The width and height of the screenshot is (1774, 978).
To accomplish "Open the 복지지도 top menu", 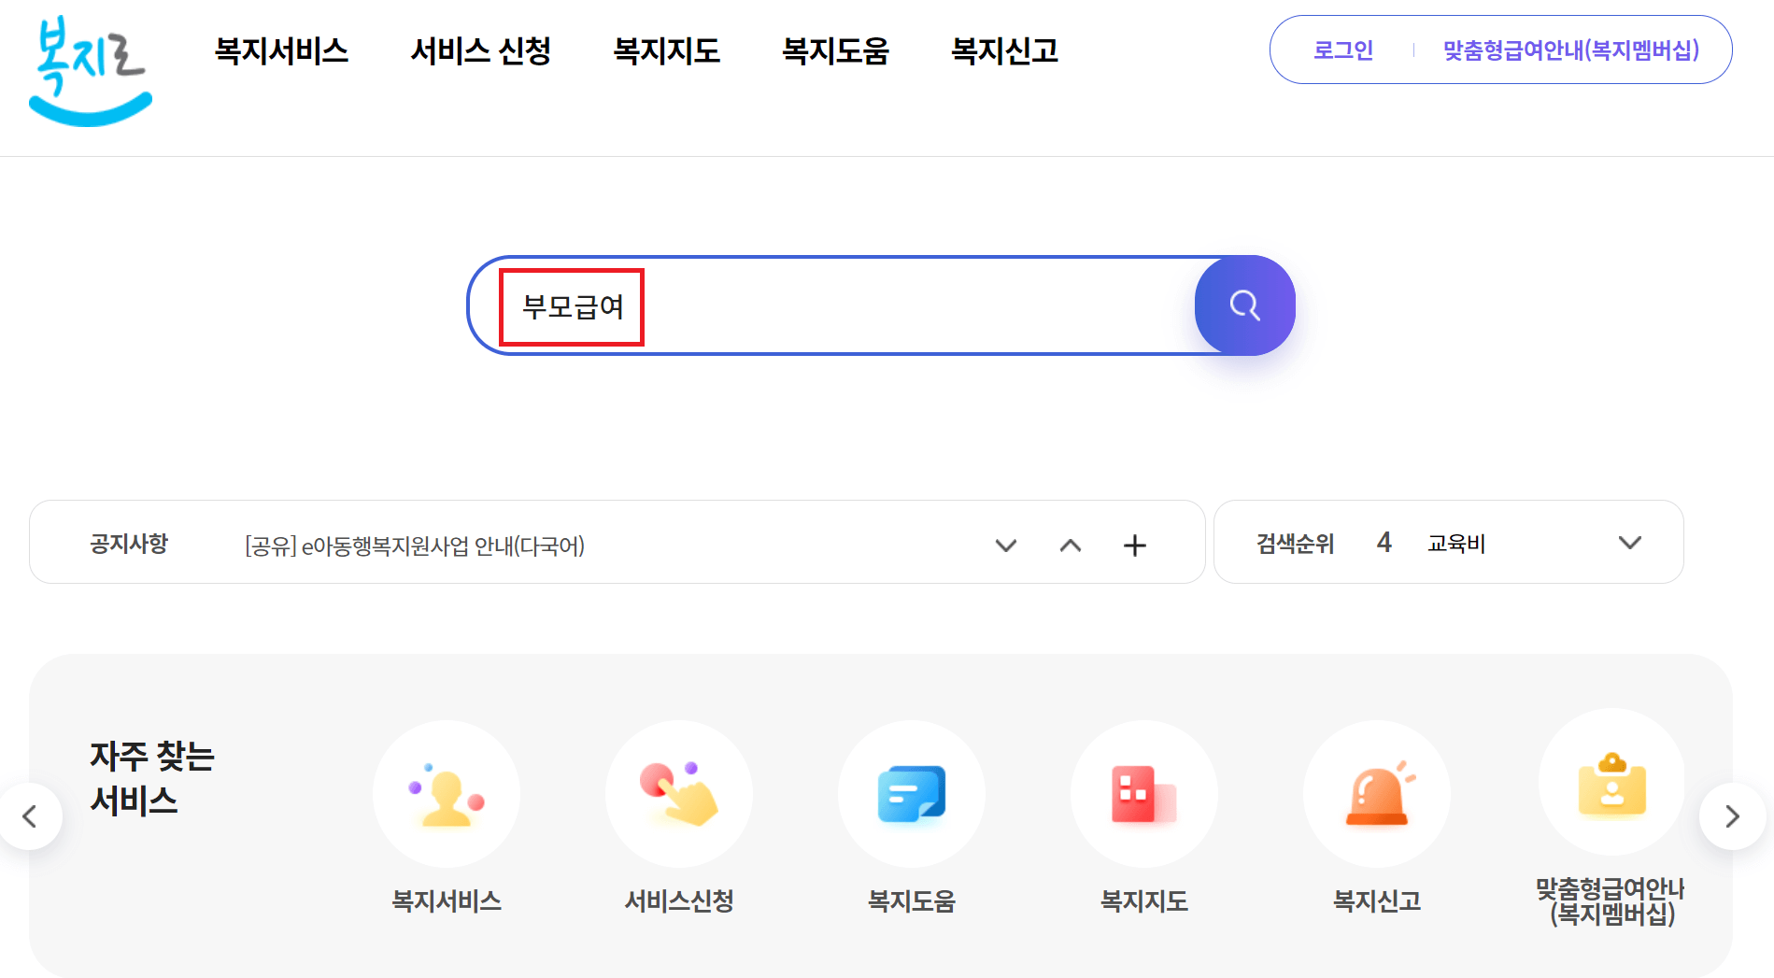I will coord(666,50).
